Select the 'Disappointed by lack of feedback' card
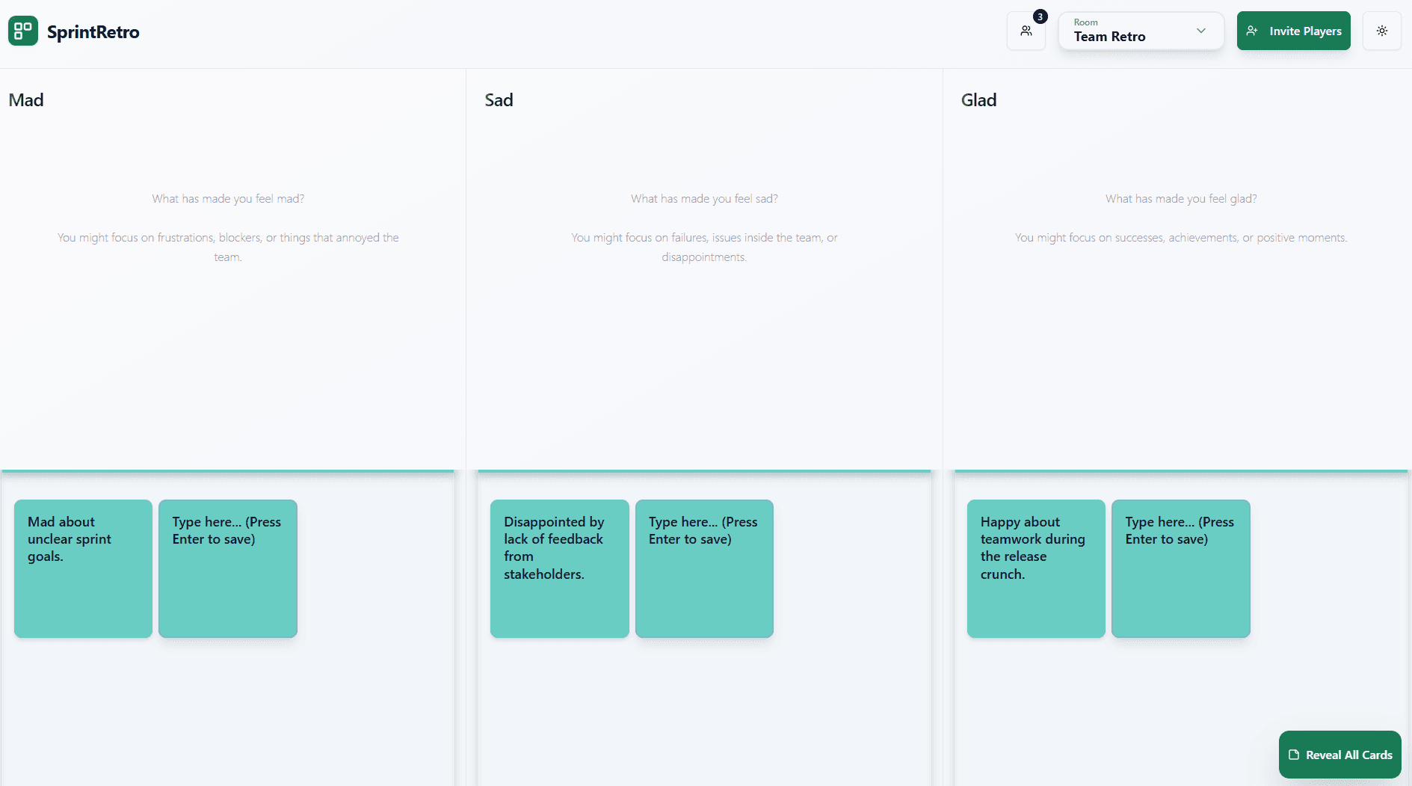 click(559, 568)
